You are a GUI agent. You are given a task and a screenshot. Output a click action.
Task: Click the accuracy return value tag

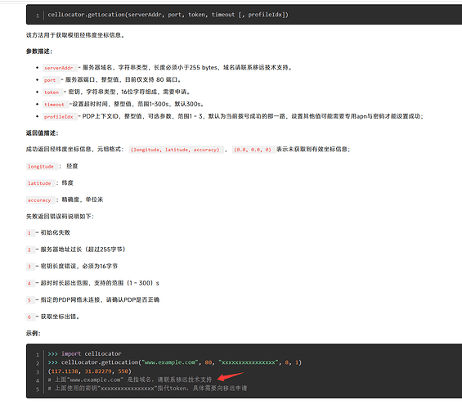pyautogui.click(x=40, y=200)
